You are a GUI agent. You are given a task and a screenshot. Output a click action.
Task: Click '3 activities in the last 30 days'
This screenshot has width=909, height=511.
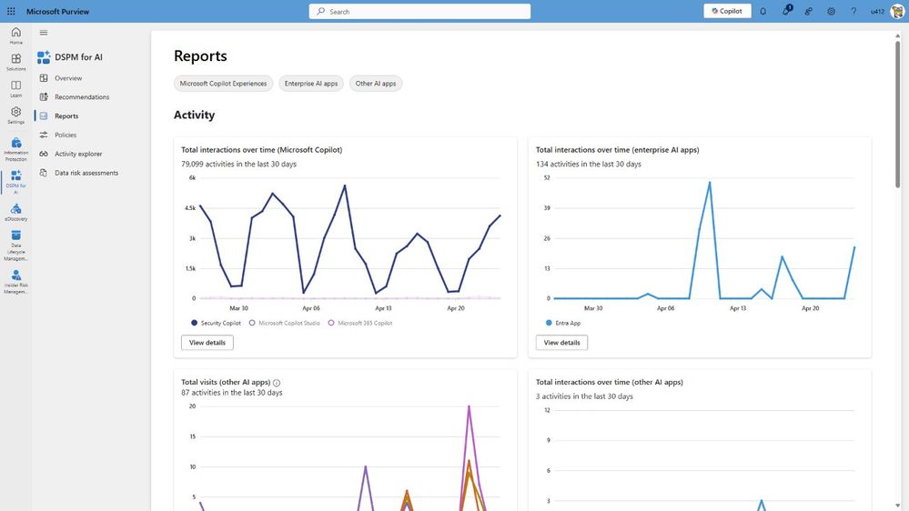584,396
